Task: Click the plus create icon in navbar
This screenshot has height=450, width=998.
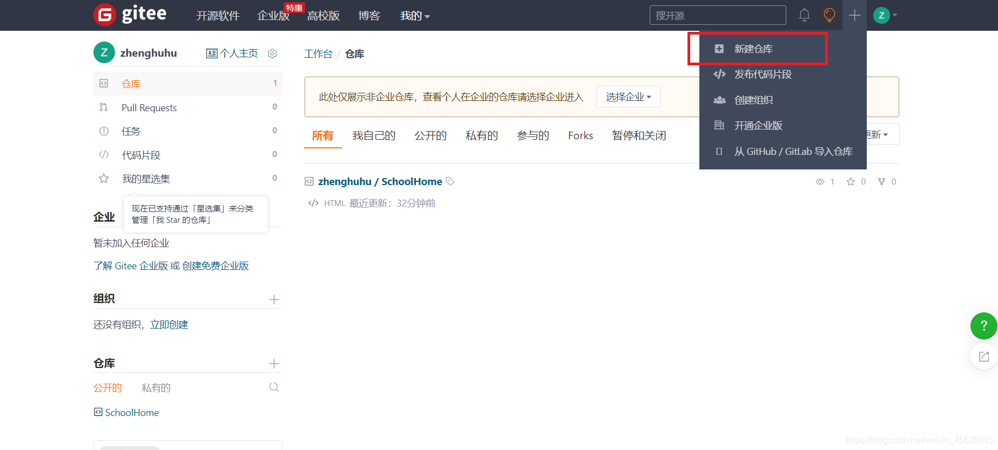Action: tap(854, 15)
